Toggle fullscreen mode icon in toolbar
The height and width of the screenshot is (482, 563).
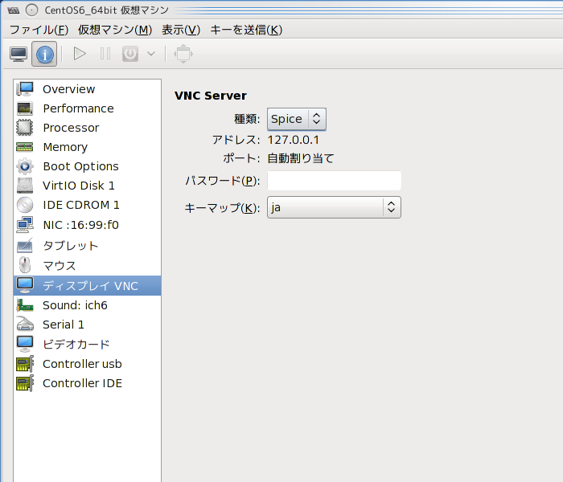(183, 54)
